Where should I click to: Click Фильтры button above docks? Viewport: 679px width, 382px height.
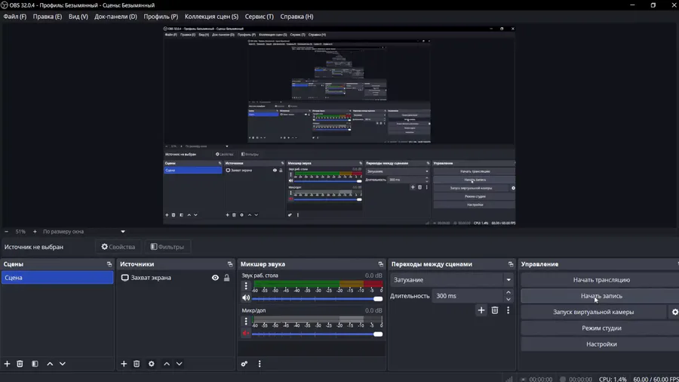[x=167, y=247]
